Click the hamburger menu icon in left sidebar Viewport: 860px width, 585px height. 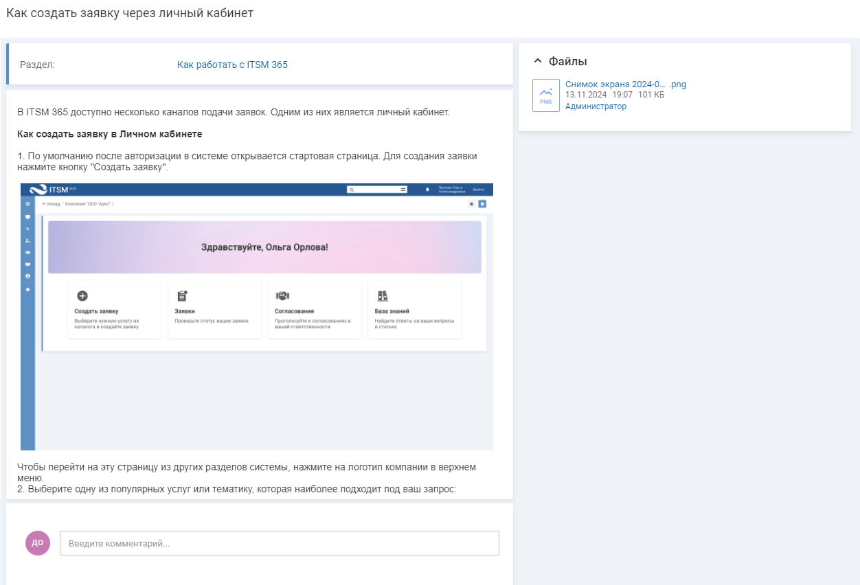[27, 204]
